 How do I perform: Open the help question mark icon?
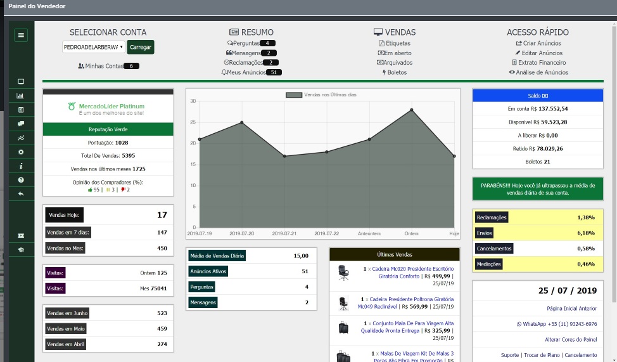coord(21,180)
